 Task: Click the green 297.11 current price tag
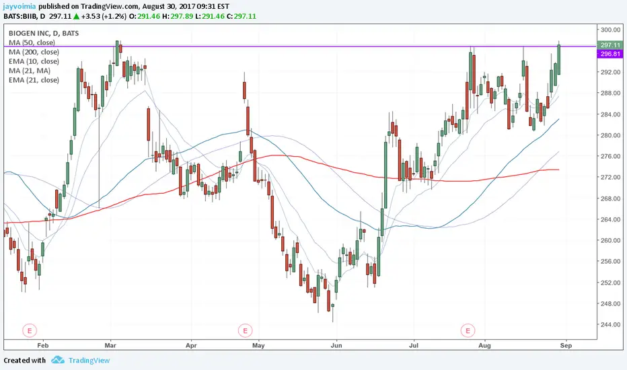[610, 45]
